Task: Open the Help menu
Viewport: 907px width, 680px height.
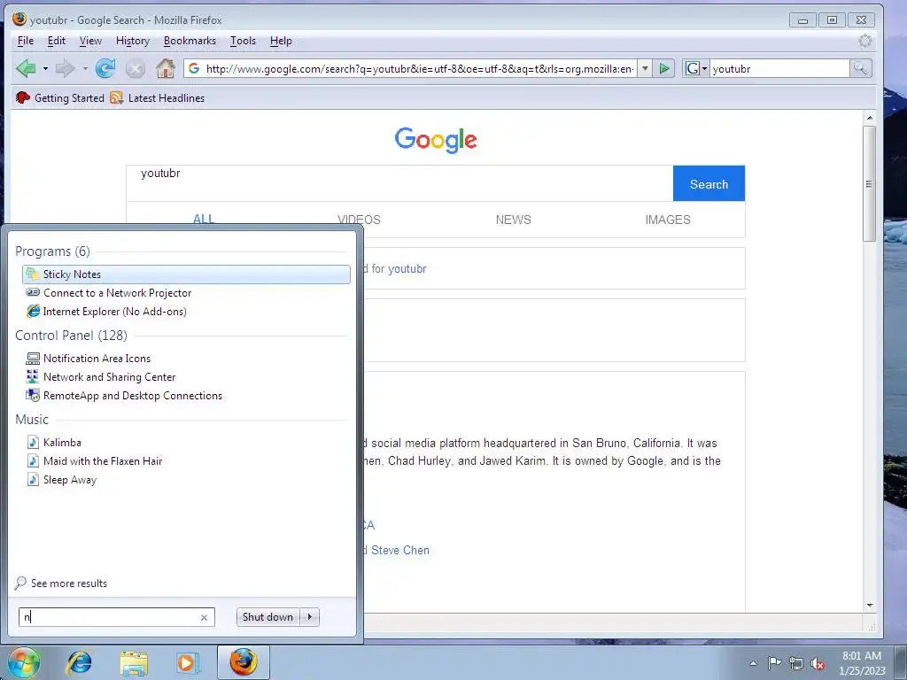Action: 281,41
